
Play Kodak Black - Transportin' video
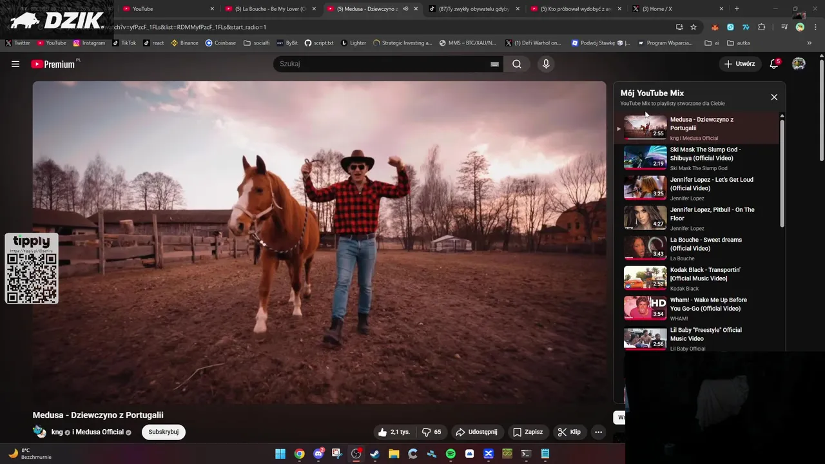click(701, 278)
